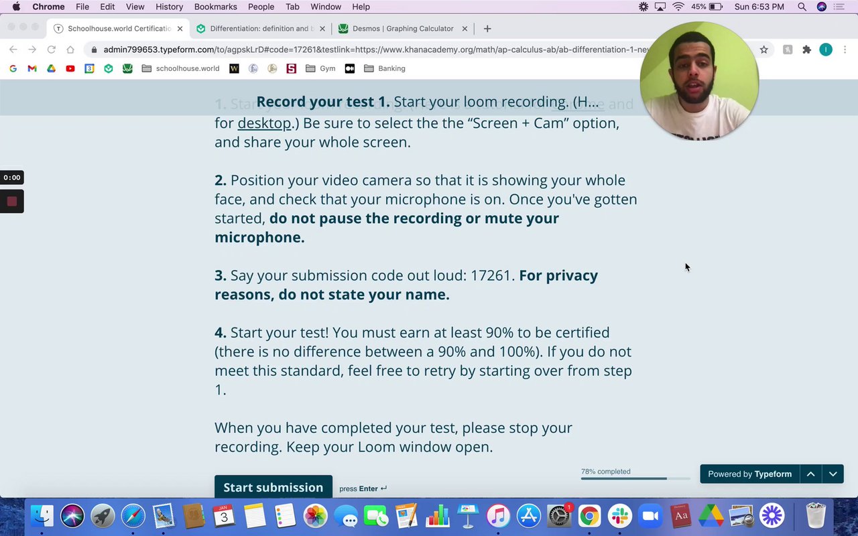Open Wi-Fi status menu
The height and width of the screenshot is (536, 858).
point(678,7)
